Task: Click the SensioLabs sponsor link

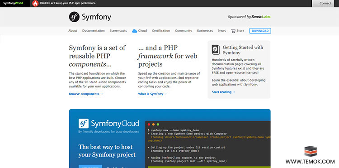Action: click(261, 17)
